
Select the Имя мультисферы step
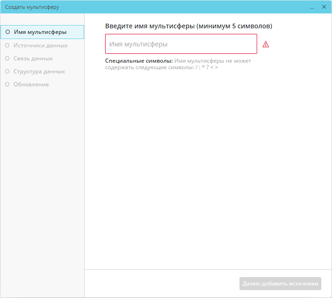(40, 32)
